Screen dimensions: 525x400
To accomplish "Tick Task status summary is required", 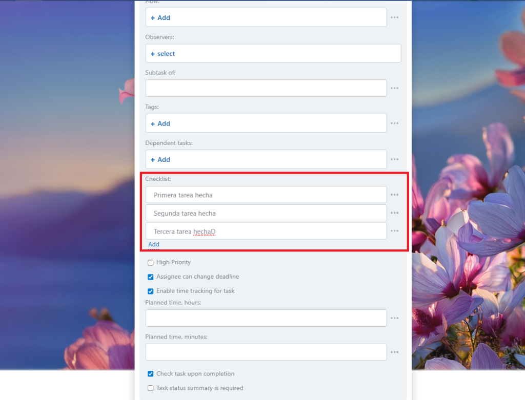I will pos(151,388).
